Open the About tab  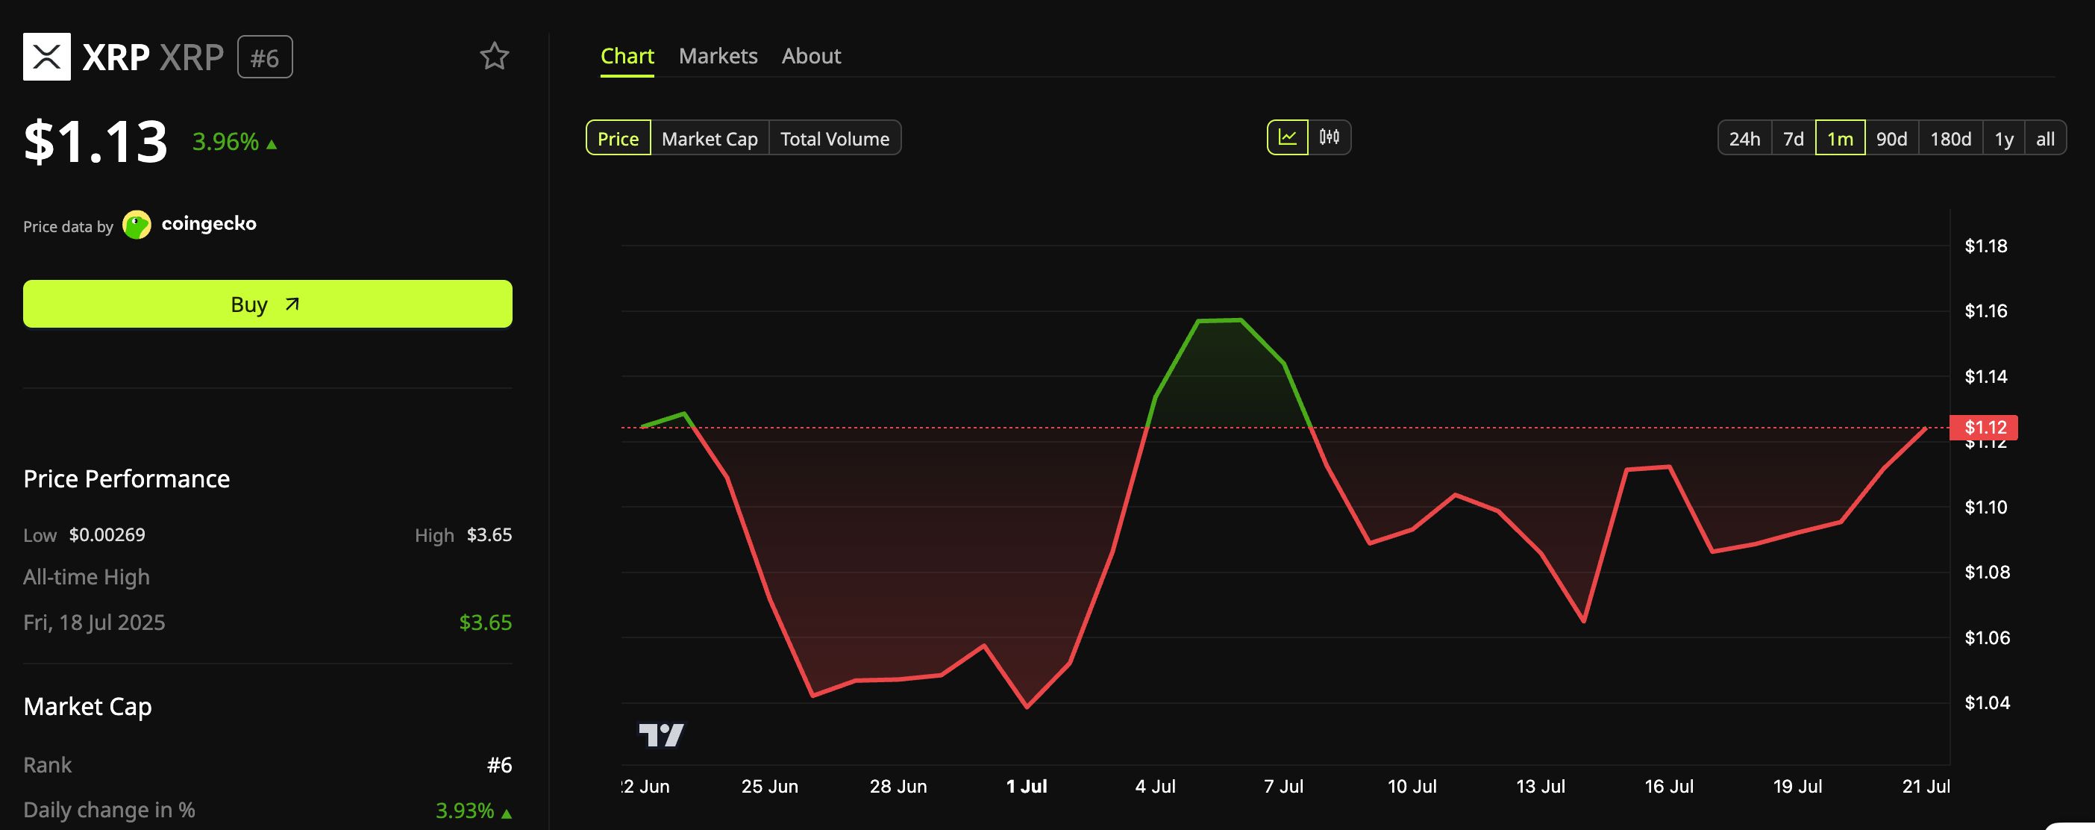point(811,56)
